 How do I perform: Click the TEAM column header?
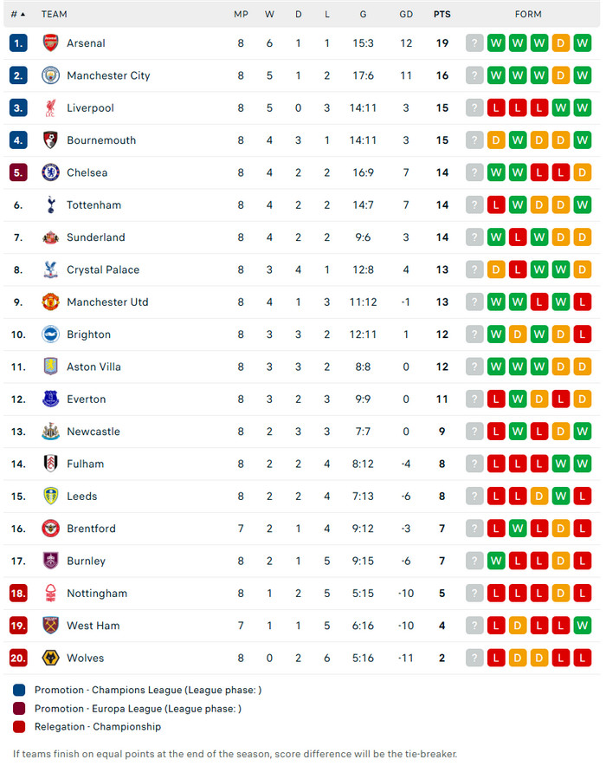[x=54, y=14]
